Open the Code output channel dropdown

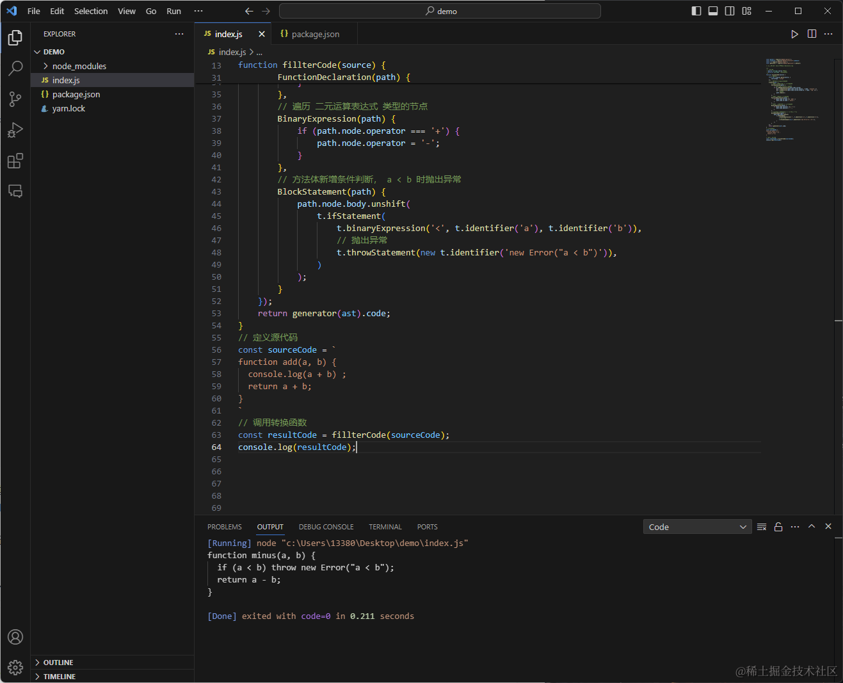(697, 527)
